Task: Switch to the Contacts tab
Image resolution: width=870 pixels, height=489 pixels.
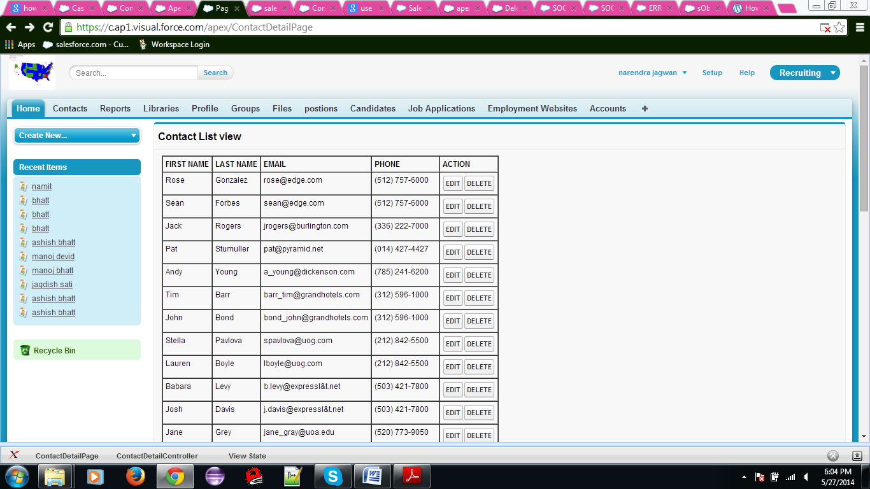Action: (x=70, y=109)
